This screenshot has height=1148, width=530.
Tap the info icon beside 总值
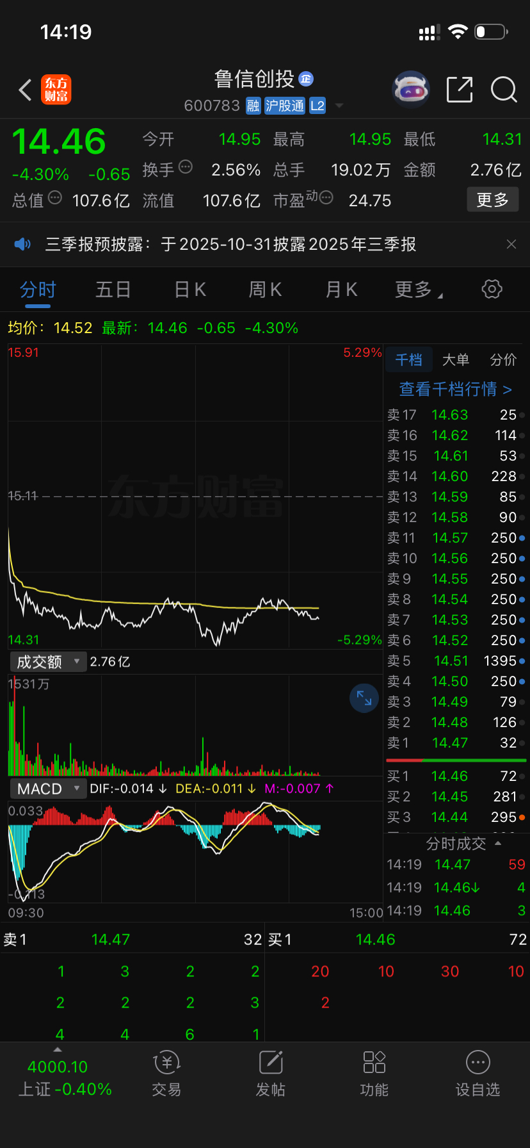55,197
